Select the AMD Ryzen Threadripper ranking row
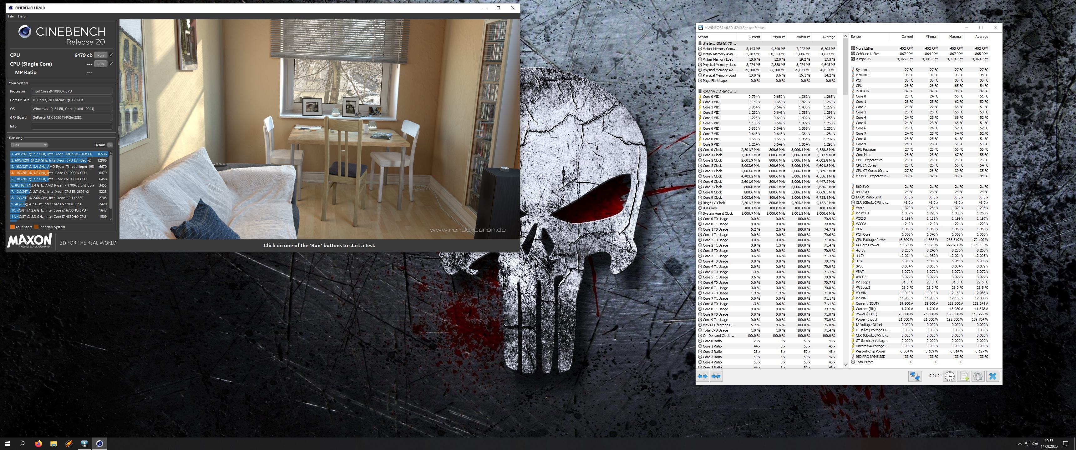Image resolution: width=1076 pixels, height=450 pixels. click(x=59, y=167)
